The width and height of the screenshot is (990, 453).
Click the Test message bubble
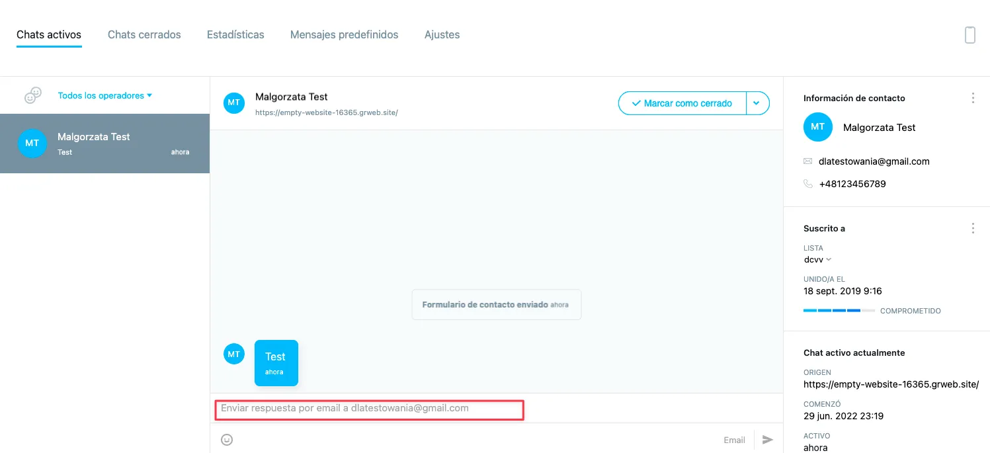(x=276, y=363)
